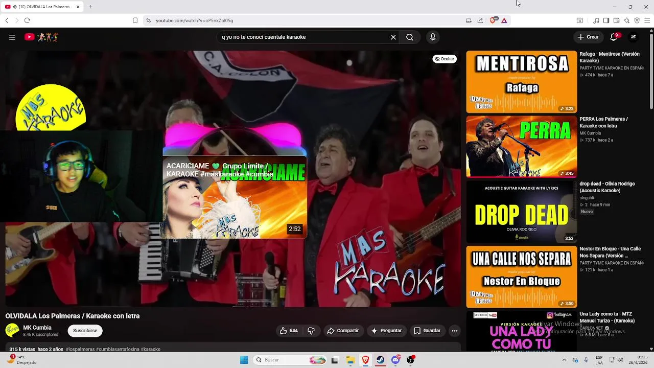Screen dimensions: 654x368
Task: Reload the page
Action: point(27,20)
